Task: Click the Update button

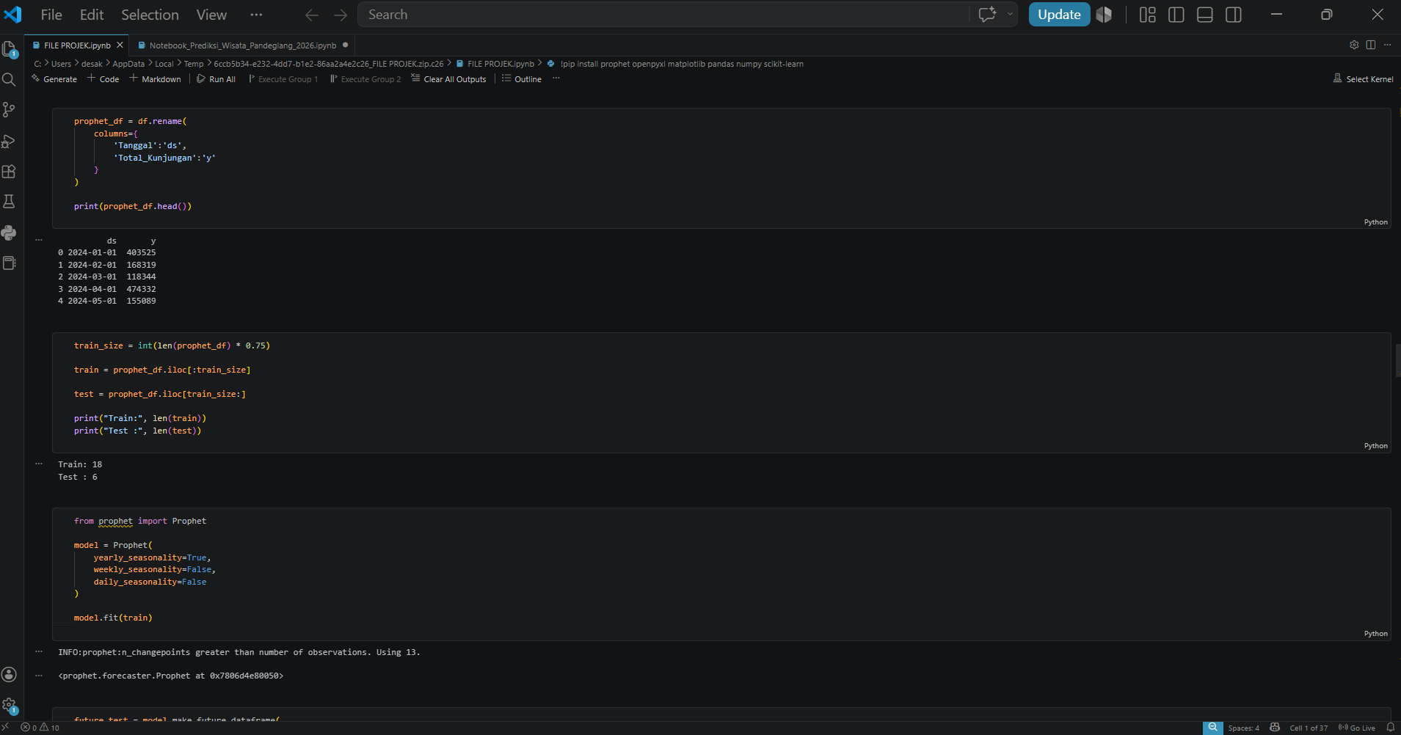Action: (x=1059, y=15)
